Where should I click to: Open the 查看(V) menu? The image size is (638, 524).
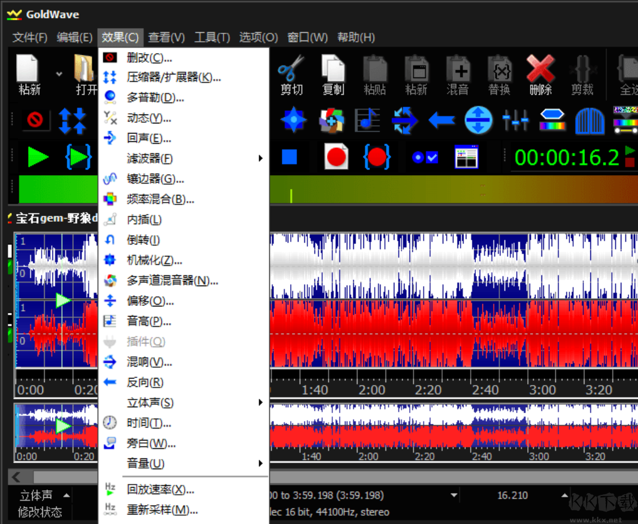[x=166, y=36]
